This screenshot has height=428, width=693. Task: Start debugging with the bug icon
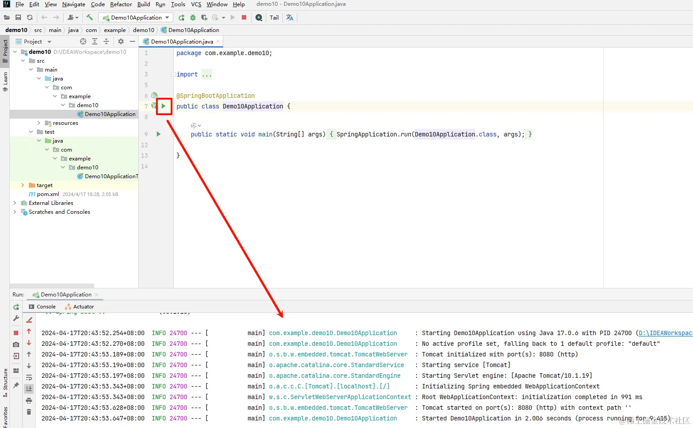(193, 17)
